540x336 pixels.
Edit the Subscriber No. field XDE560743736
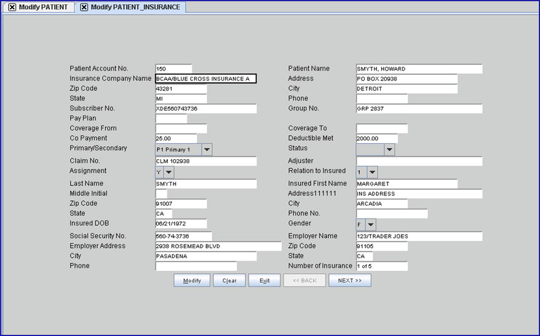click(x=206, y=109)
